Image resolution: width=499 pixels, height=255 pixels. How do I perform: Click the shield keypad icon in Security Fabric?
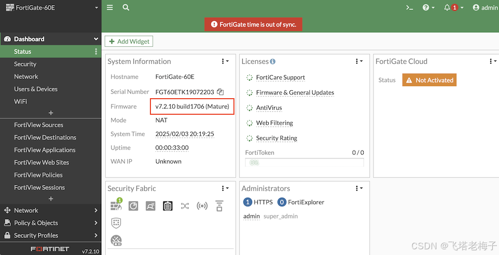(116, 223)
